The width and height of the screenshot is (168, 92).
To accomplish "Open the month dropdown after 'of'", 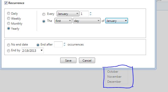I will [117, 21].
